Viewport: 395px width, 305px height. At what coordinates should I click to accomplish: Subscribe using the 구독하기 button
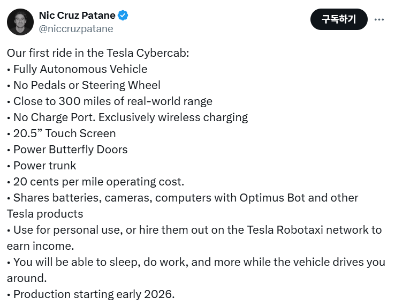coord(339,19)
